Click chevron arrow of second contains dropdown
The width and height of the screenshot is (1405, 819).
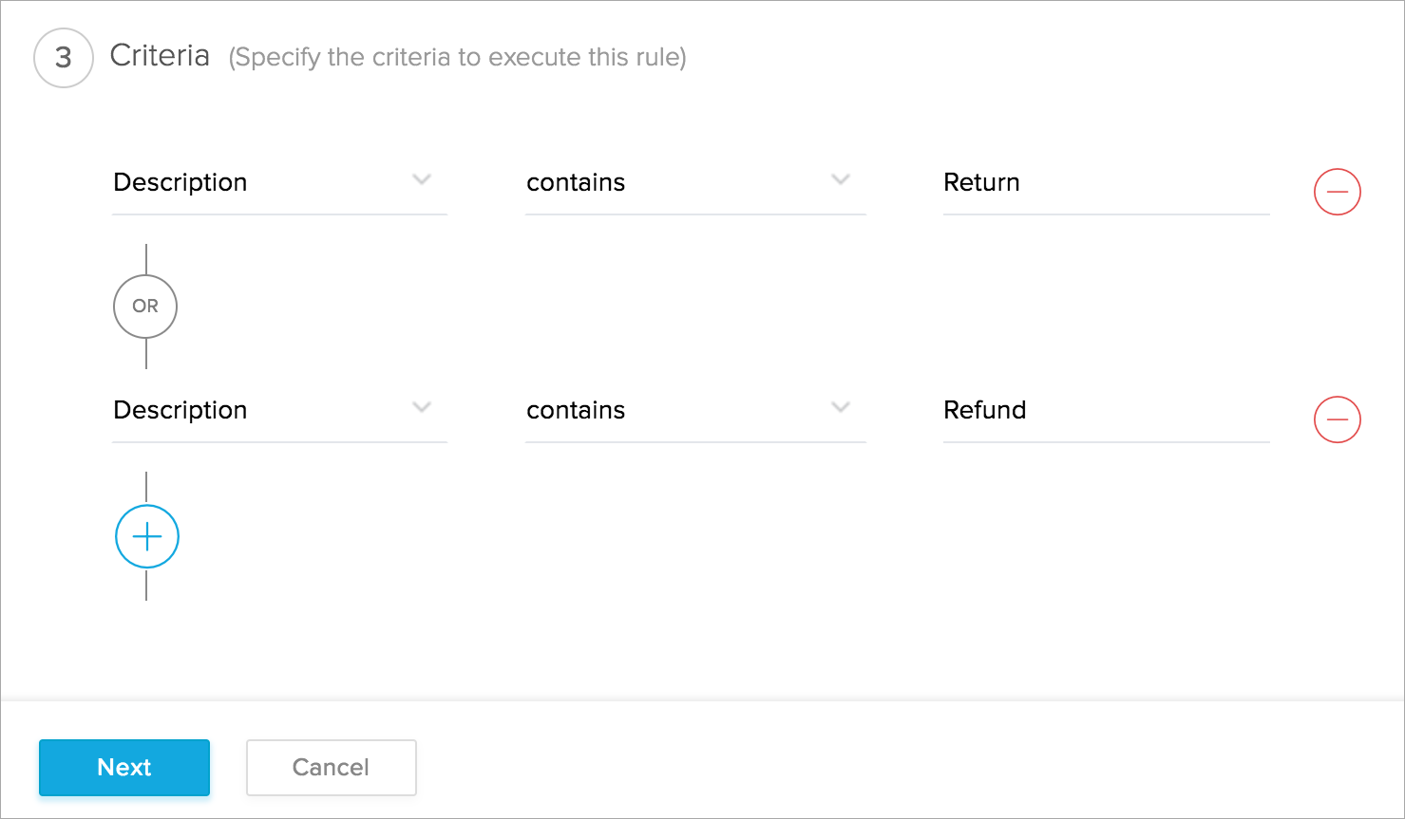(x=840, y=407)
